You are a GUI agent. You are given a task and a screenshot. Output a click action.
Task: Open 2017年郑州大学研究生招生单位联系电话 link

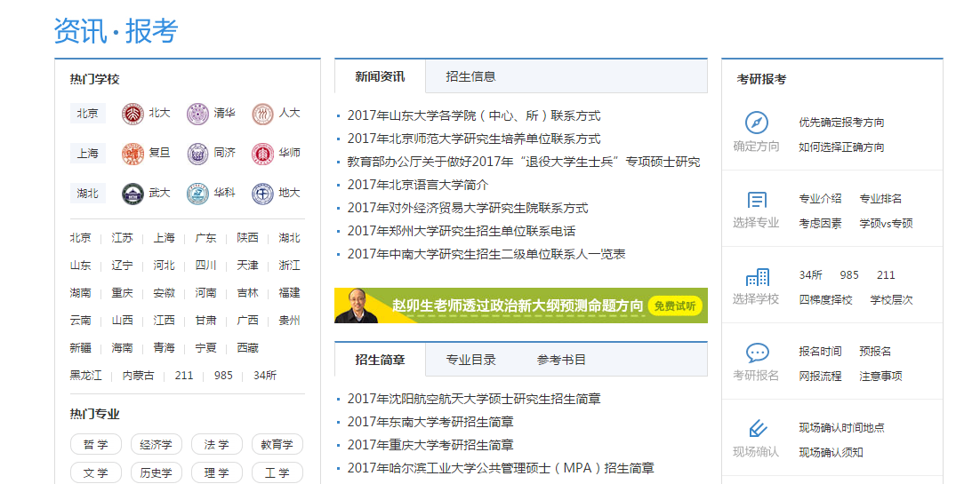[x=462, y=231]
